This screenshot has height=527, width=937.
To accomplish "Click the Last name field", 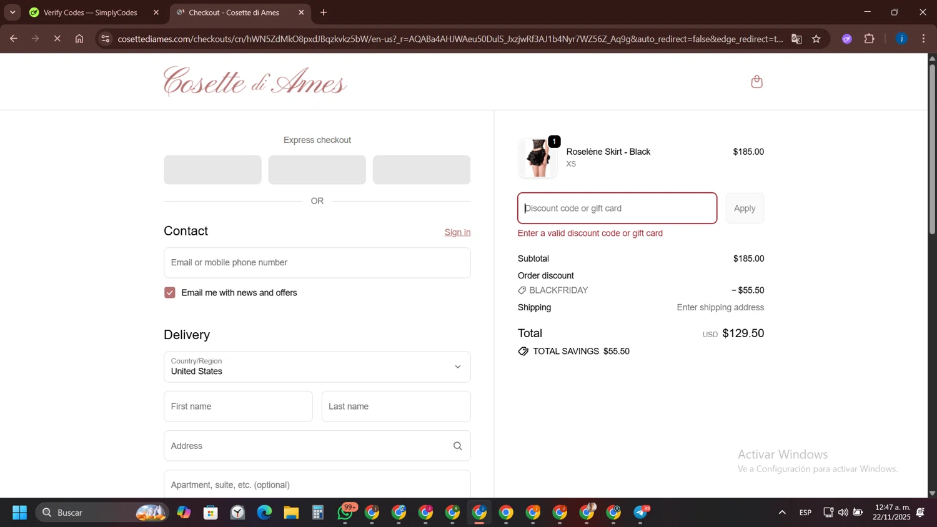I will pyautogui.click(x=396, y=406).
